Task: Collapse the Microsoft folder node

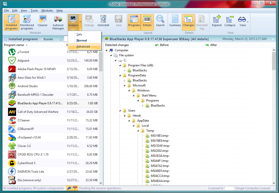Action: click(x=124, y=85)
